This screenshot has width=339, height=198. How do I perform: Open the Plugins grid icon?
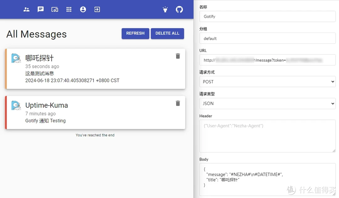click(69, 9)
